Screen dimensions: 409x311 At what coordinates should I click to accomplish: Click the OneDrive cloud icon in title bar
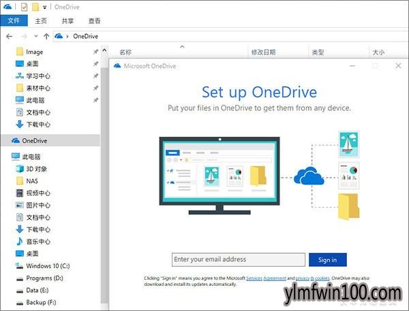coord(7,7)
